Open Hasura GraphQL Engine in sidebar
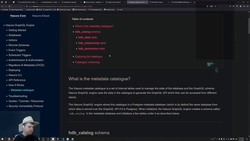 (20, 25)
